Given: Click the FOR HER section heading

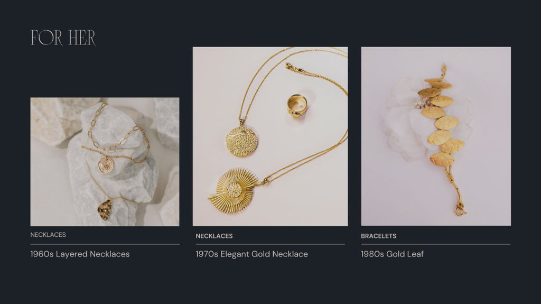Looking at the screenshot, I should [63, 38].
